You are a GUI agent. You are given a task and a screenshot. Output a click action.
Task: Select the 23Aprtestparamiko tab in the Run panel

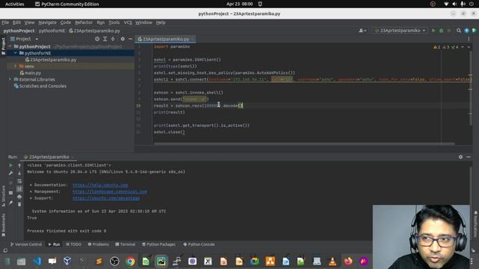(x=49, y=157)
